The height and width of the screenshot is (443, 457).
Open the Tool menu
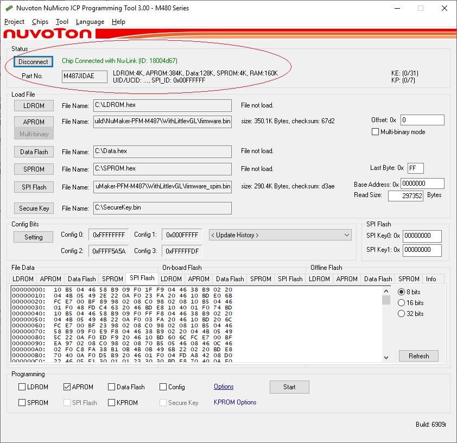point(62,22)
